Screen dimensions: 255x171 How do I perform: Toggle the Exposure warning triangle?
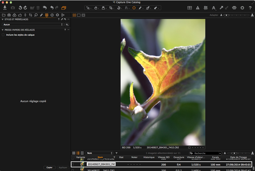(x=198, y=8)
